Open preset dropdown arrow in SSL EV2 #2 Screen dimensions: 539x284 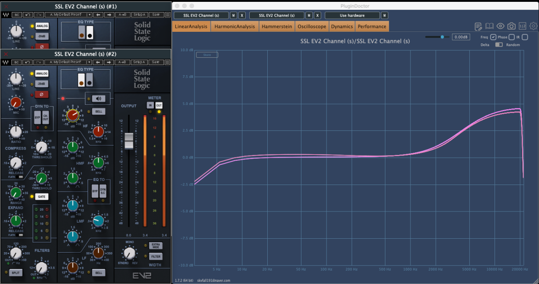click(x=90, y=62)
